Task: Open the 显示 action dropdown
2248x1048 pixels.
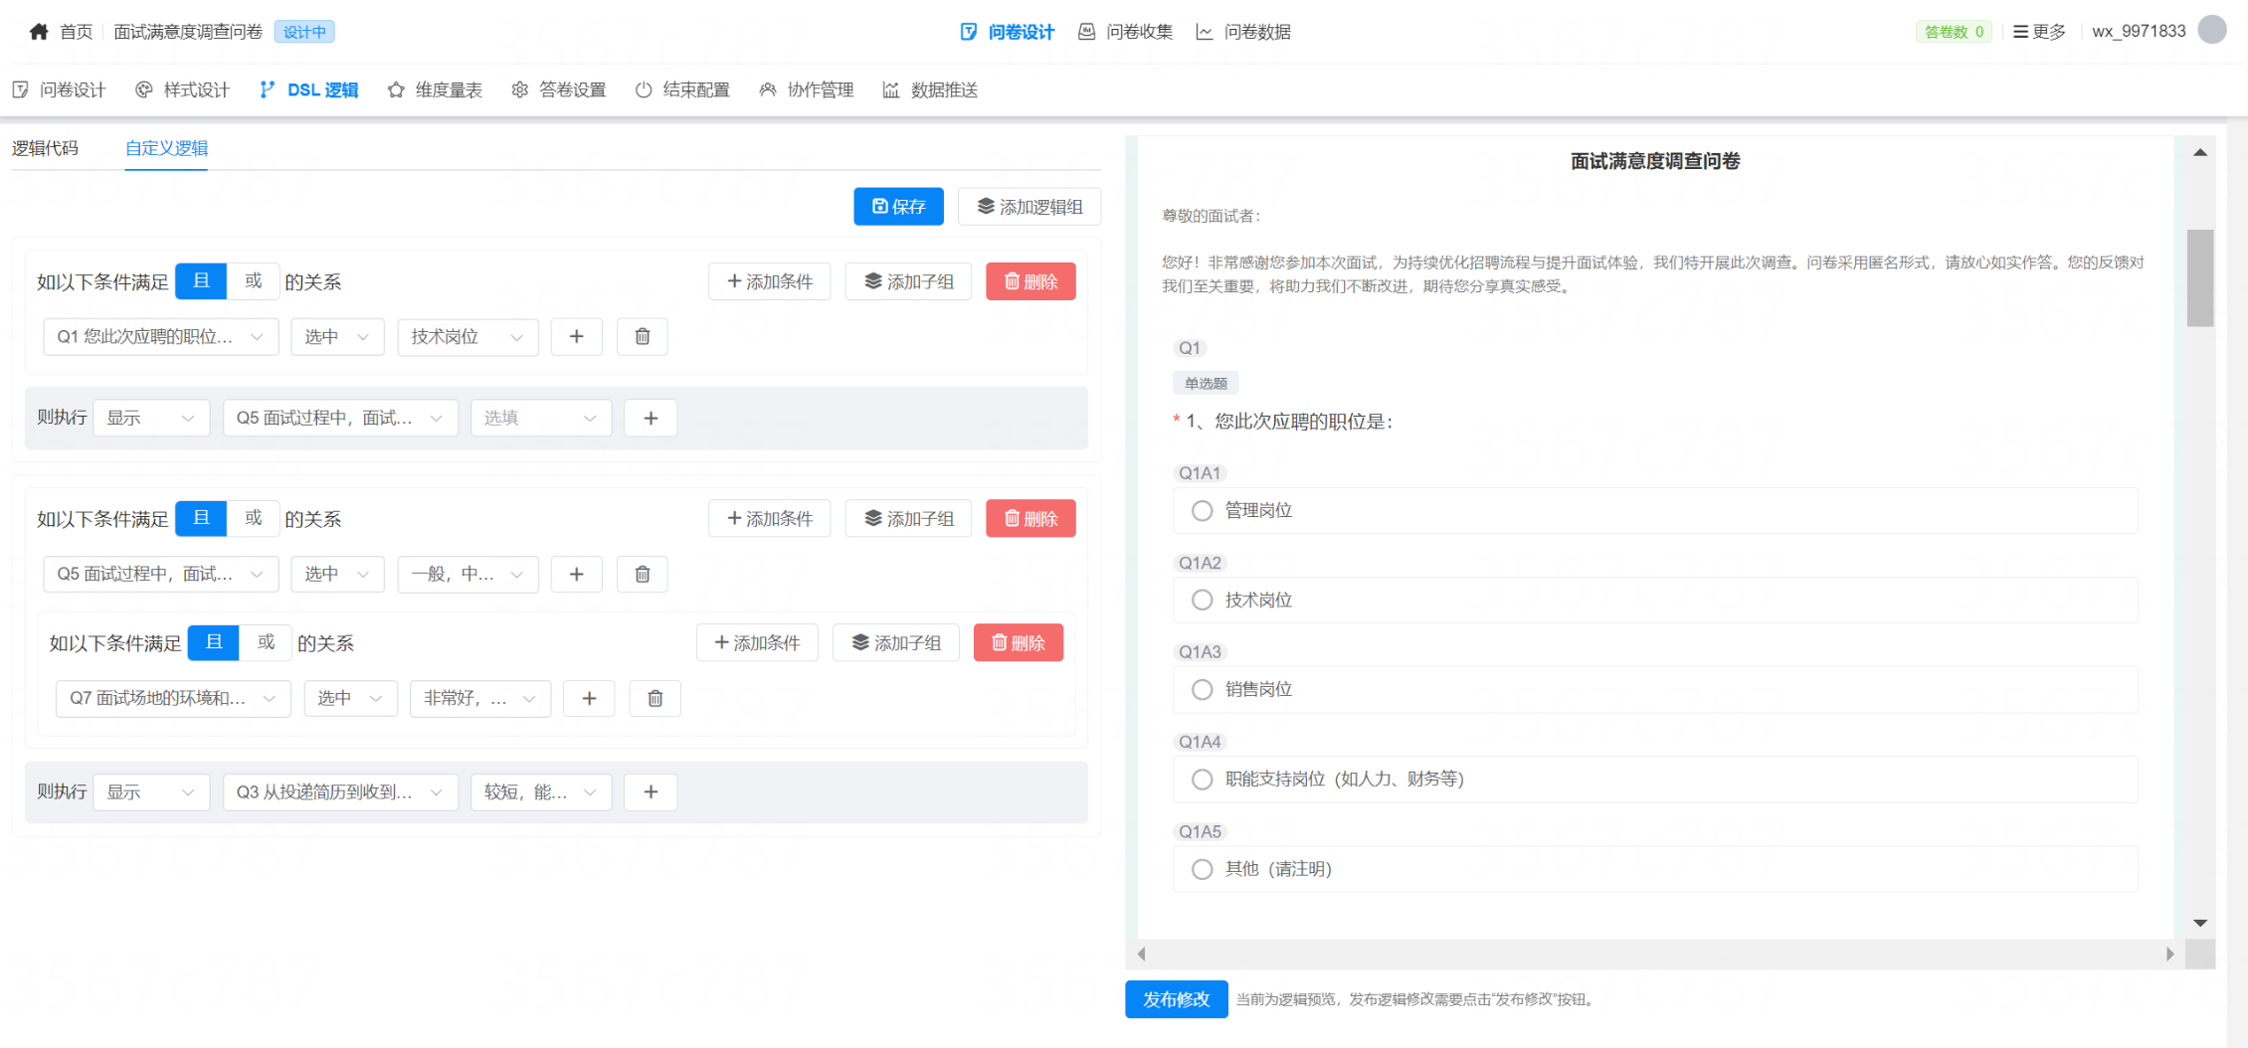Action: click(x=150, y=417)
